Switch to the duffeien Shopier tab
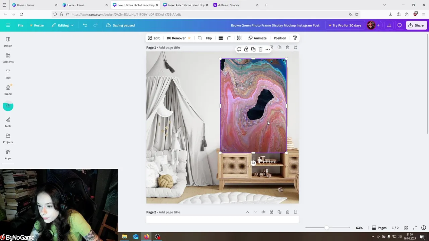Viewport: 429px width, 241px height. [236, 5]
